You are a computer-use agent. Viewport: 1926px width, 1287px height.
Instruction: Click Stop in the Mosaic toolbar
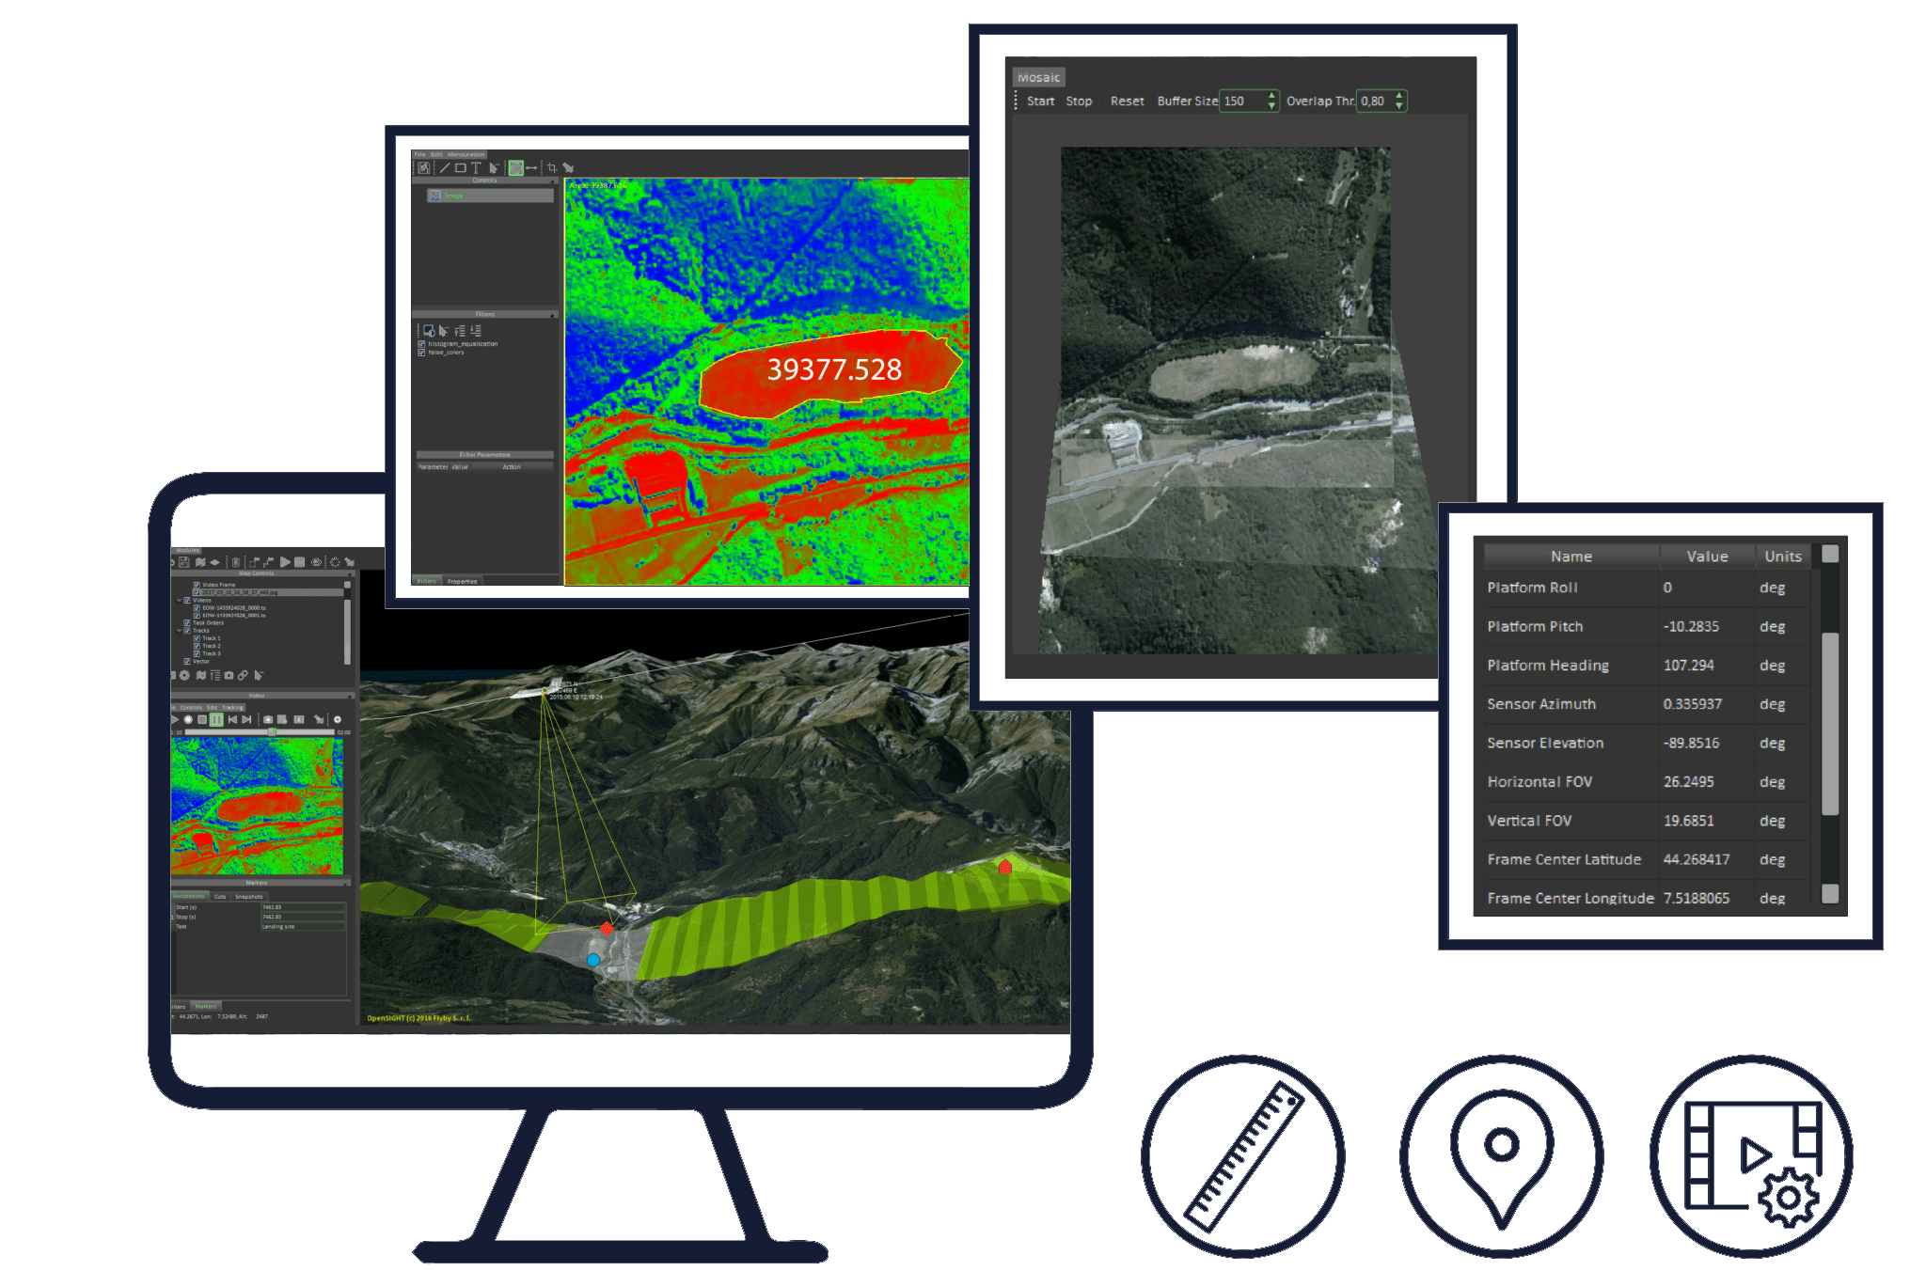click(x=1079, y=102)
